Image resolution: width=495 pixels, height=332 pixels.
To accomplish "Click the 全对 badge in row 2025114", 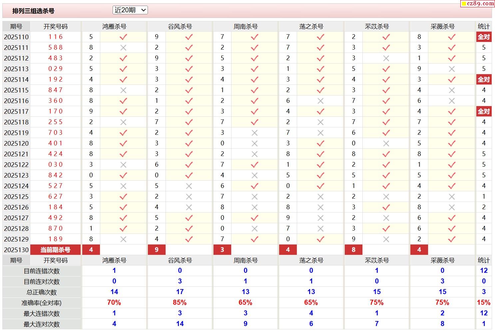I will tap(484, 80).
